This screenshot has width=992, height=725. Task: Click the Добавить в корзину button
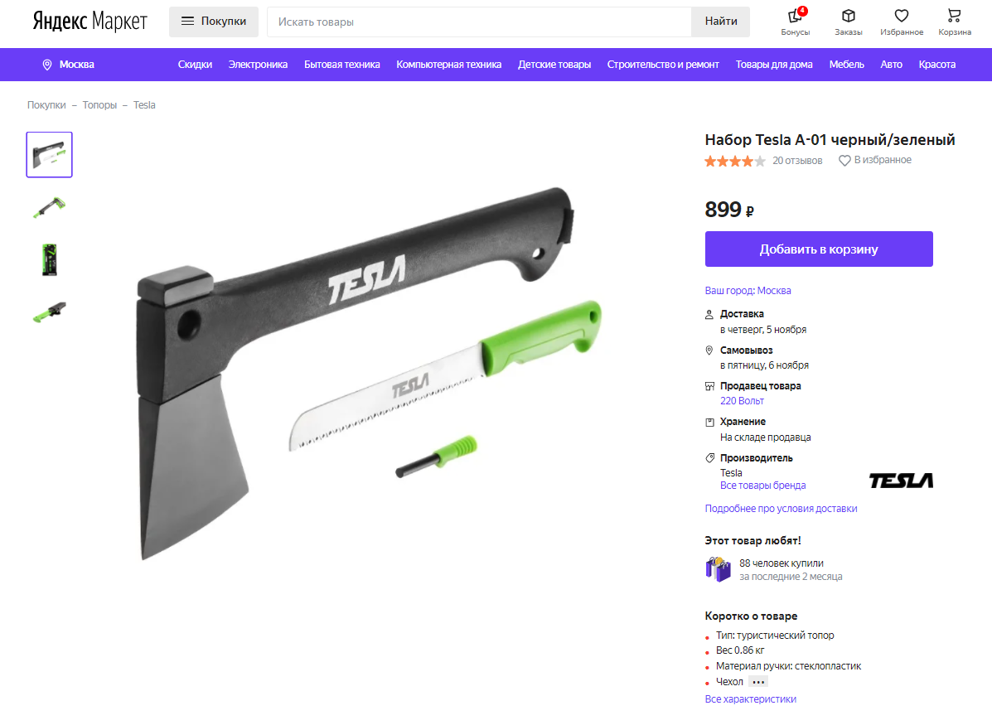pos(819,249)
